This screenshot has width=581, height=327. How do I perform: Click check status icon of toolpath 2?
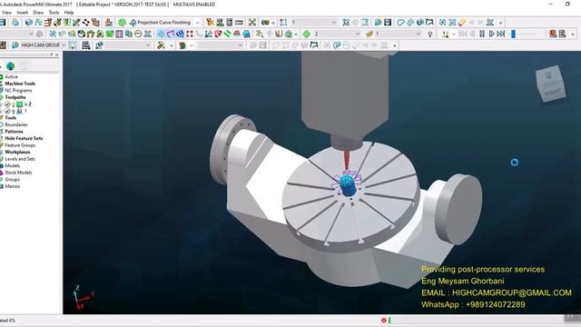(7, 104)
